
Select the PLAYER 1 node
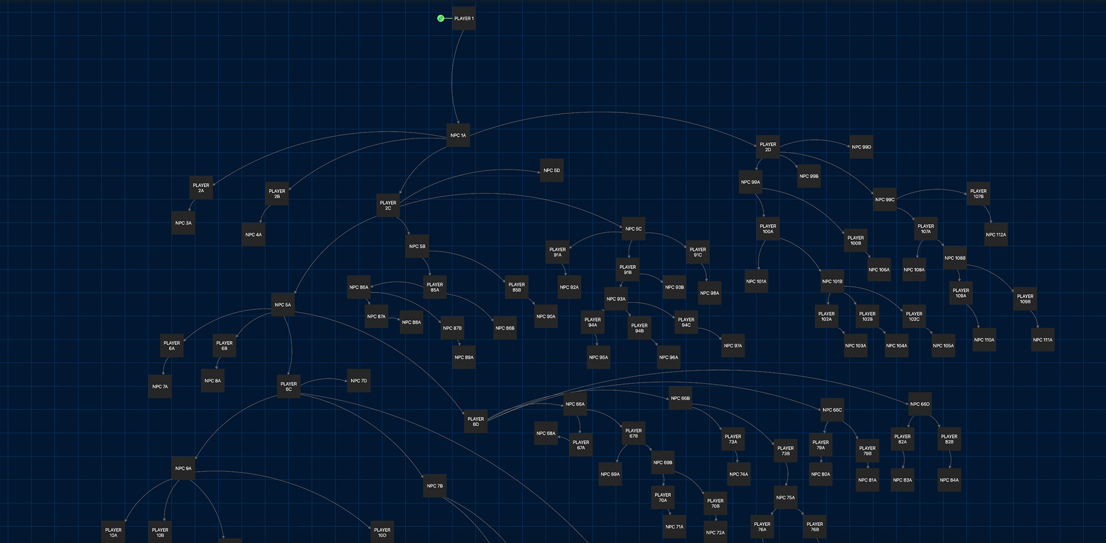click(x=464, y=18)
